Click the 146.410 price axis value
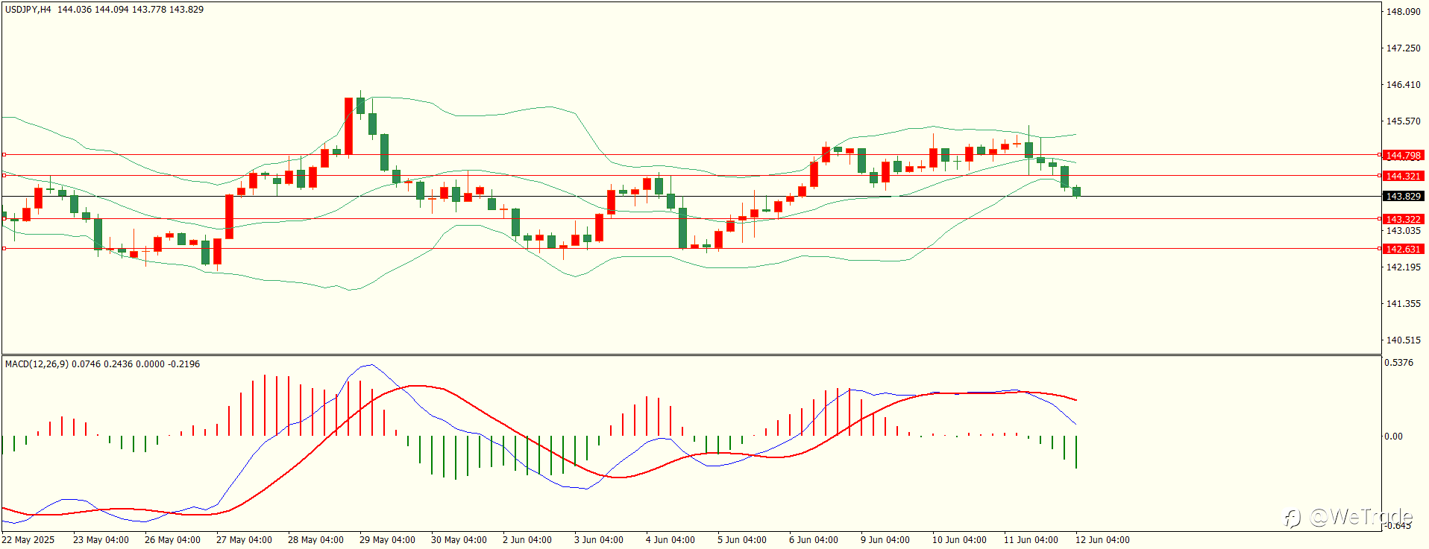The image size is (1429, 549). tap(1403, 85)
